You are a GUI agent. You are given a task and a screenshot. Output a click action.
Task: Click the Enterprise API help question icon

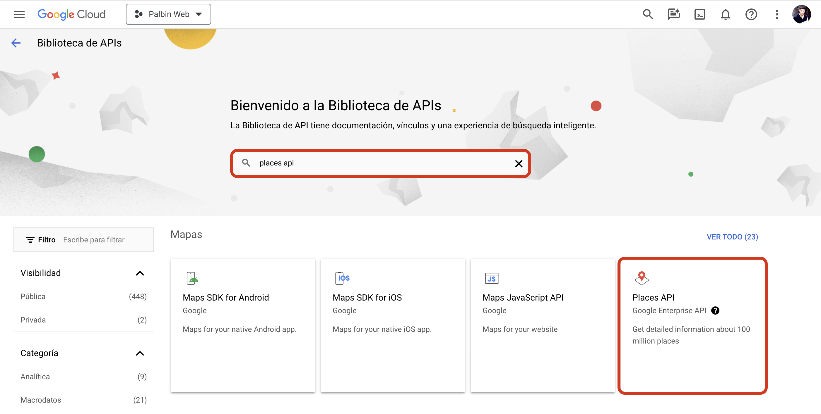[715, 310]
